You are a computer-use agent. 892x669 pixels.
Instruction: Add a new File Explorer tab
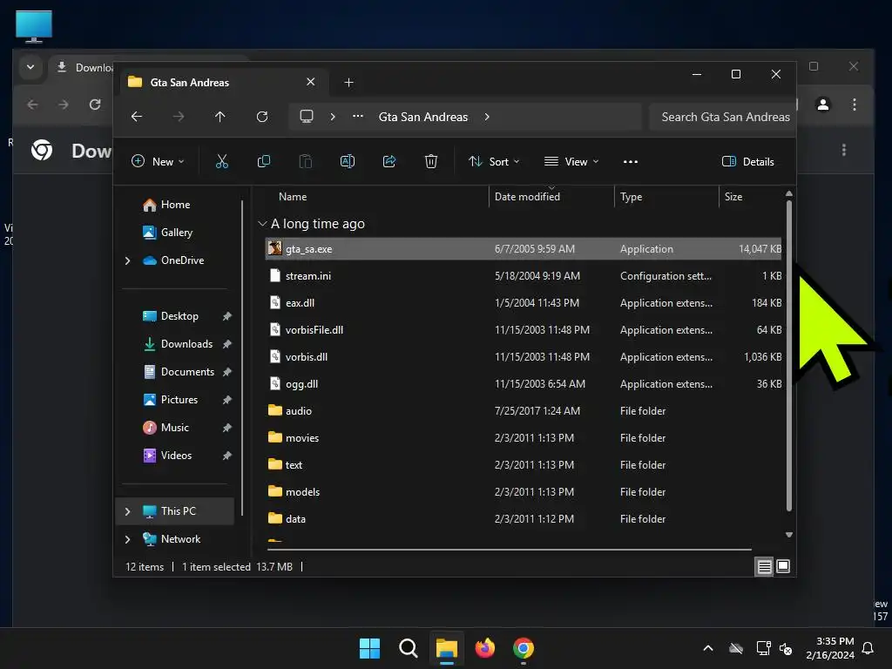coord(348,83)
